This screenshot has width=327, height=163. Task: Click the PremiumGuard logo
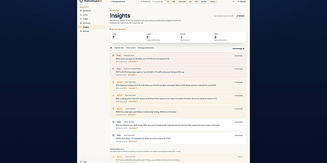coord(91,1)
